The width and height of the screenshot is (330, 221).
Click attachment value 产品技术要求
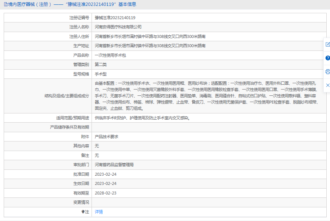point(106,137)
